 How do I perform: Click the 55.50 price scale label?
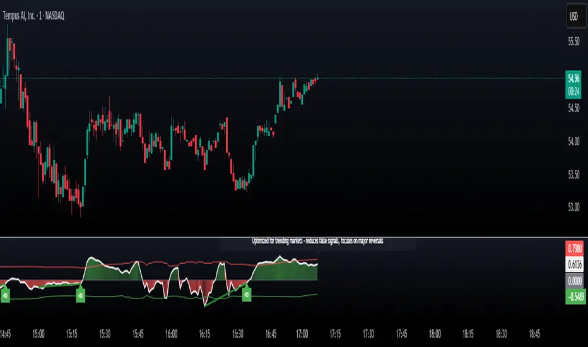coord(573,41)
